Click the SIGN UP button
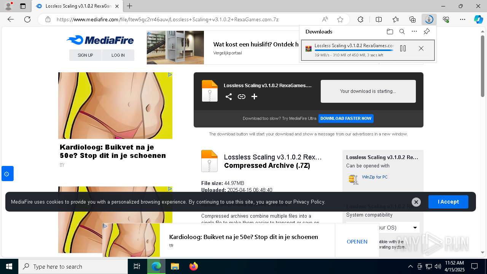 point(85,55)
